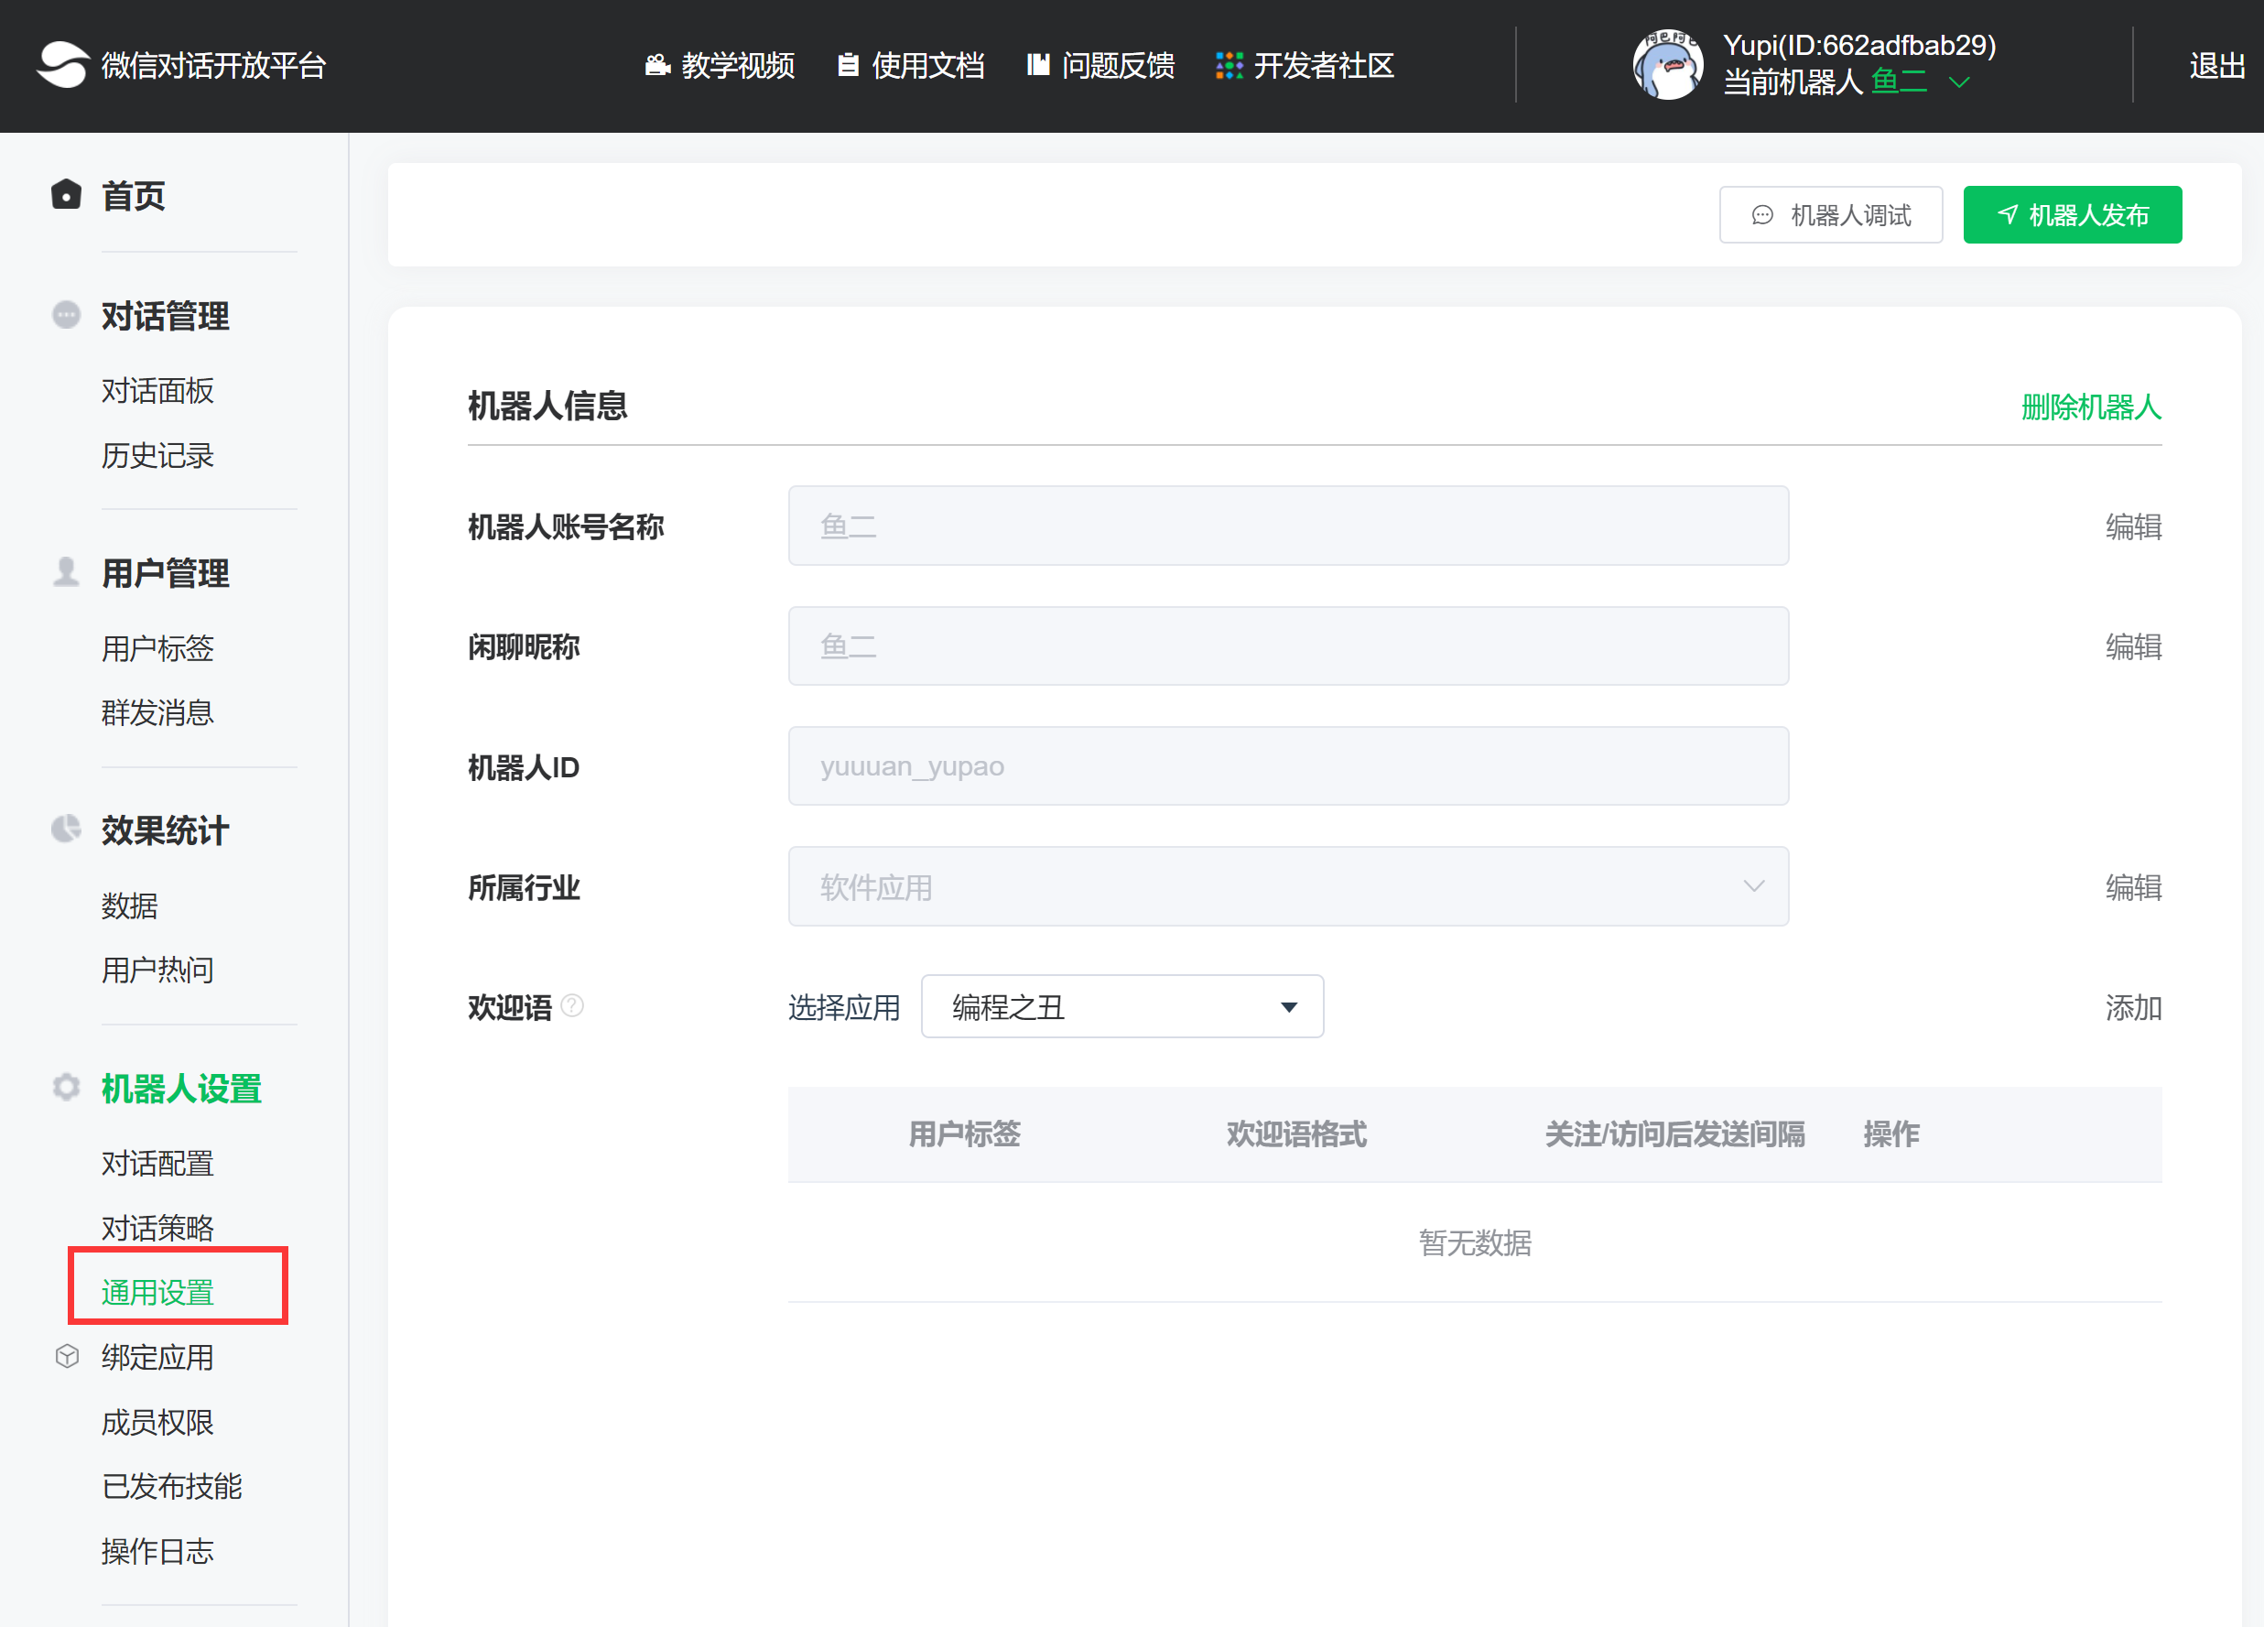Expand the current robot 鱼二 switcher chevron
This screenshot has width=2264, height=1627.
coord(1959,82)
